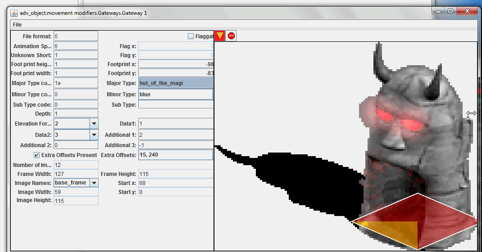The image size is (482, 252).
Task: Click the Data1 input field
Action: click(176, 124)
